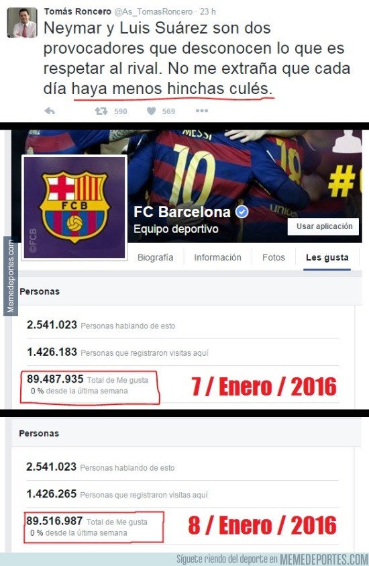Click the 89.487.935 Total de Me gusta figure
Screen dimensions: 369x566
coord(55,379)
